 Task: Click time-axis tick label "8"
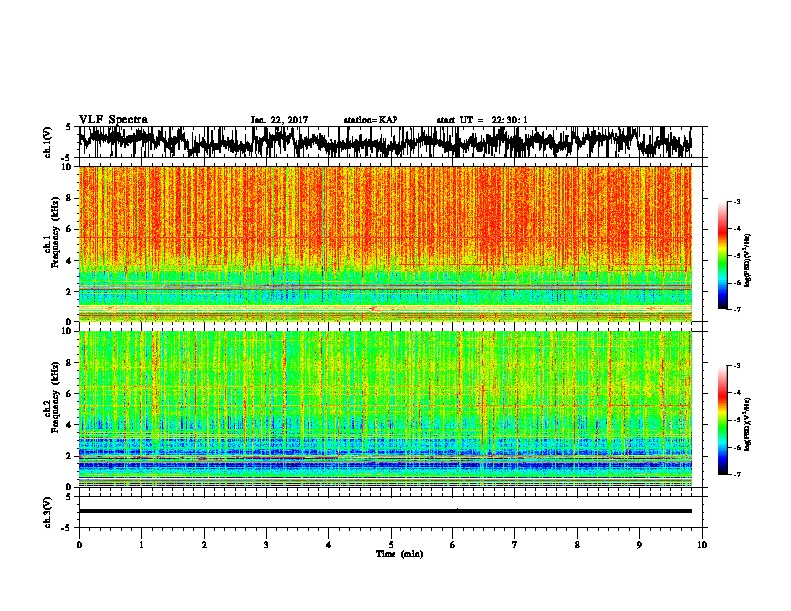577,545
